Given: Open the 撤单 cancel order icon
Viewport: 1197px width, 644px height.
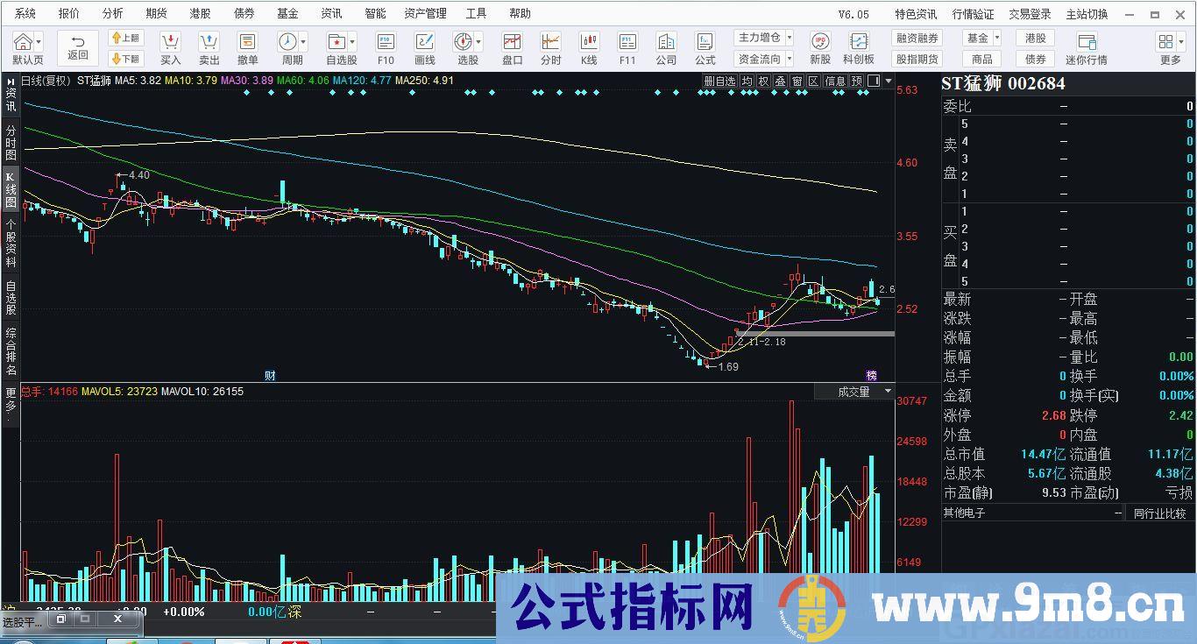Looking at the screenshot, I should pos(247,42).
